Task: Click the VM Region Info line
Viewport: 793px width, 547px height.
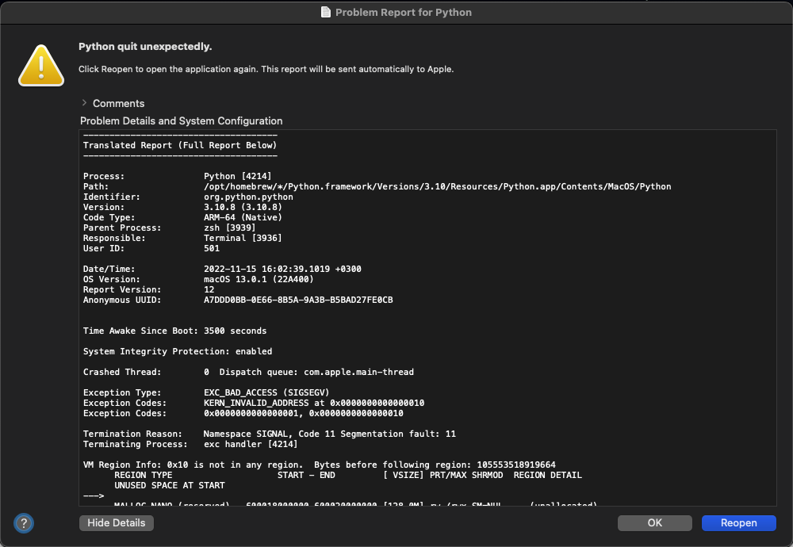Action: click(x=319, y=465)
